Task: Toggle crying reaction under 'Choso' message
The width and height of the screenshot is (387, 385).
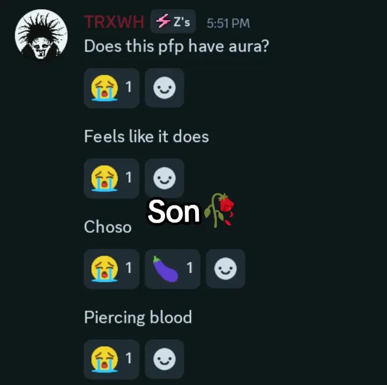Action: coord(112,269)
